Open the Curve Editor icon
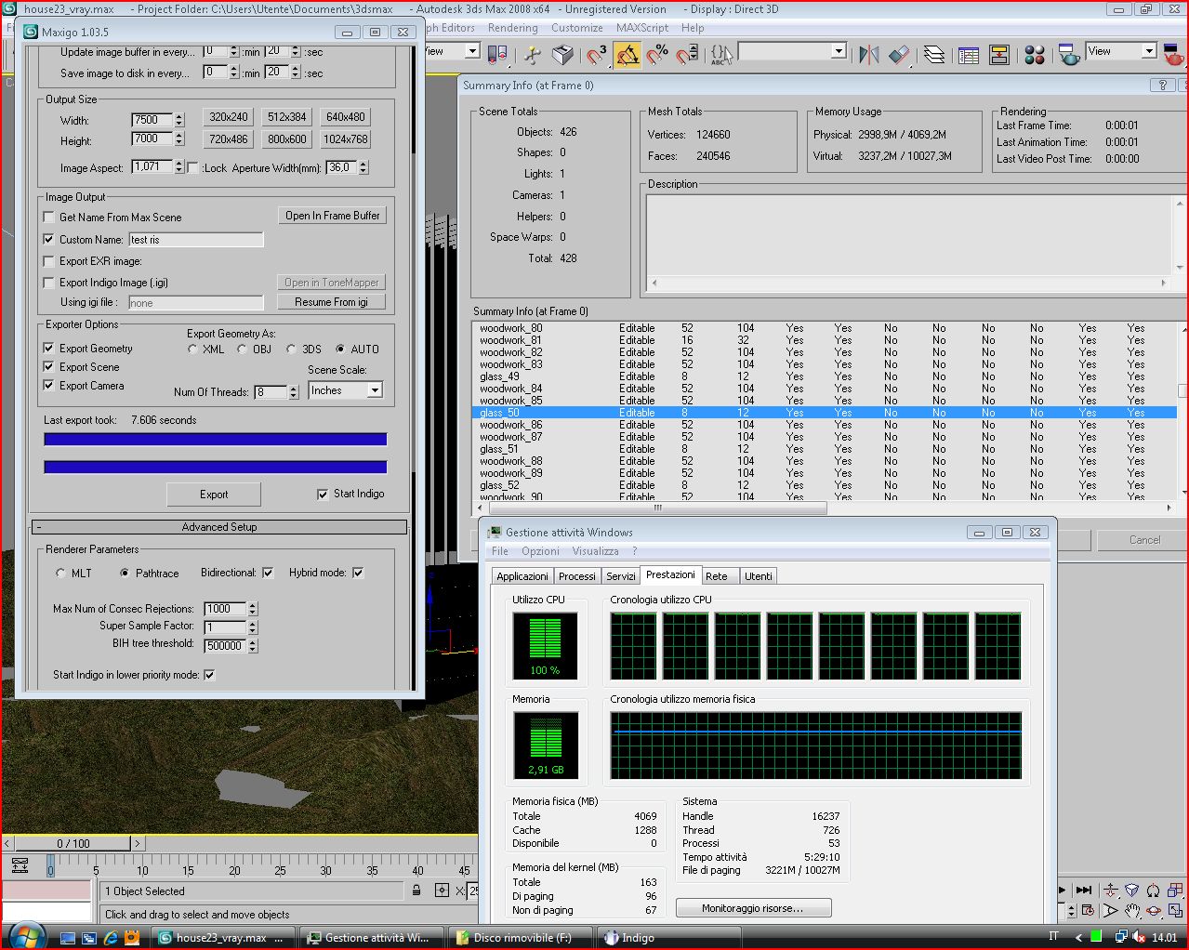 click(969, 55)
